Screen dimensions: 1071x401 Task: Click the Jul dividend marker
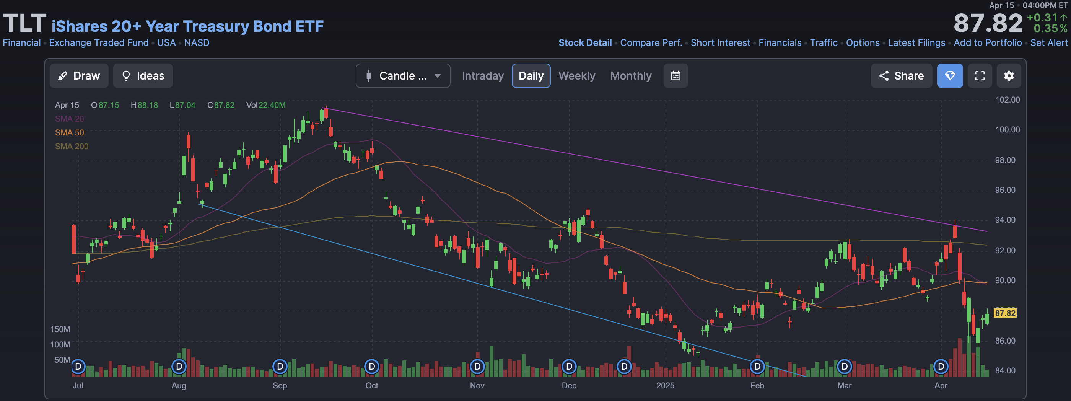78,367
